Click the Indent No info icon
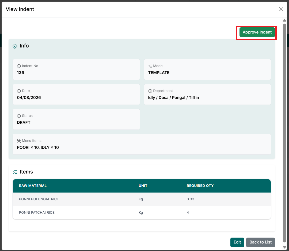Screen dimensions: 289x251 19,66
